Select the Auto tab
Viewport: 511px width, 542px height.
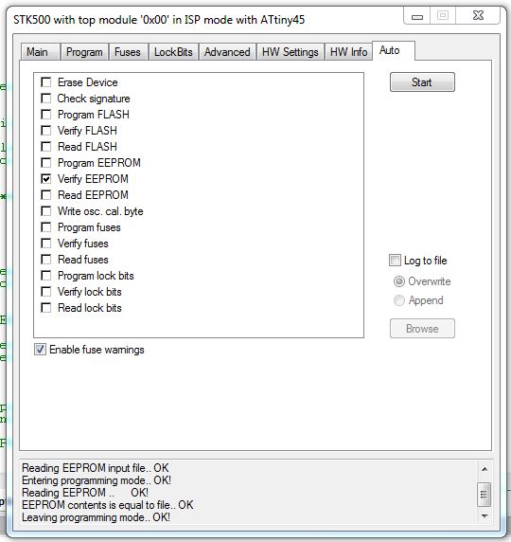pyautogui.click(x=394, y=50)
